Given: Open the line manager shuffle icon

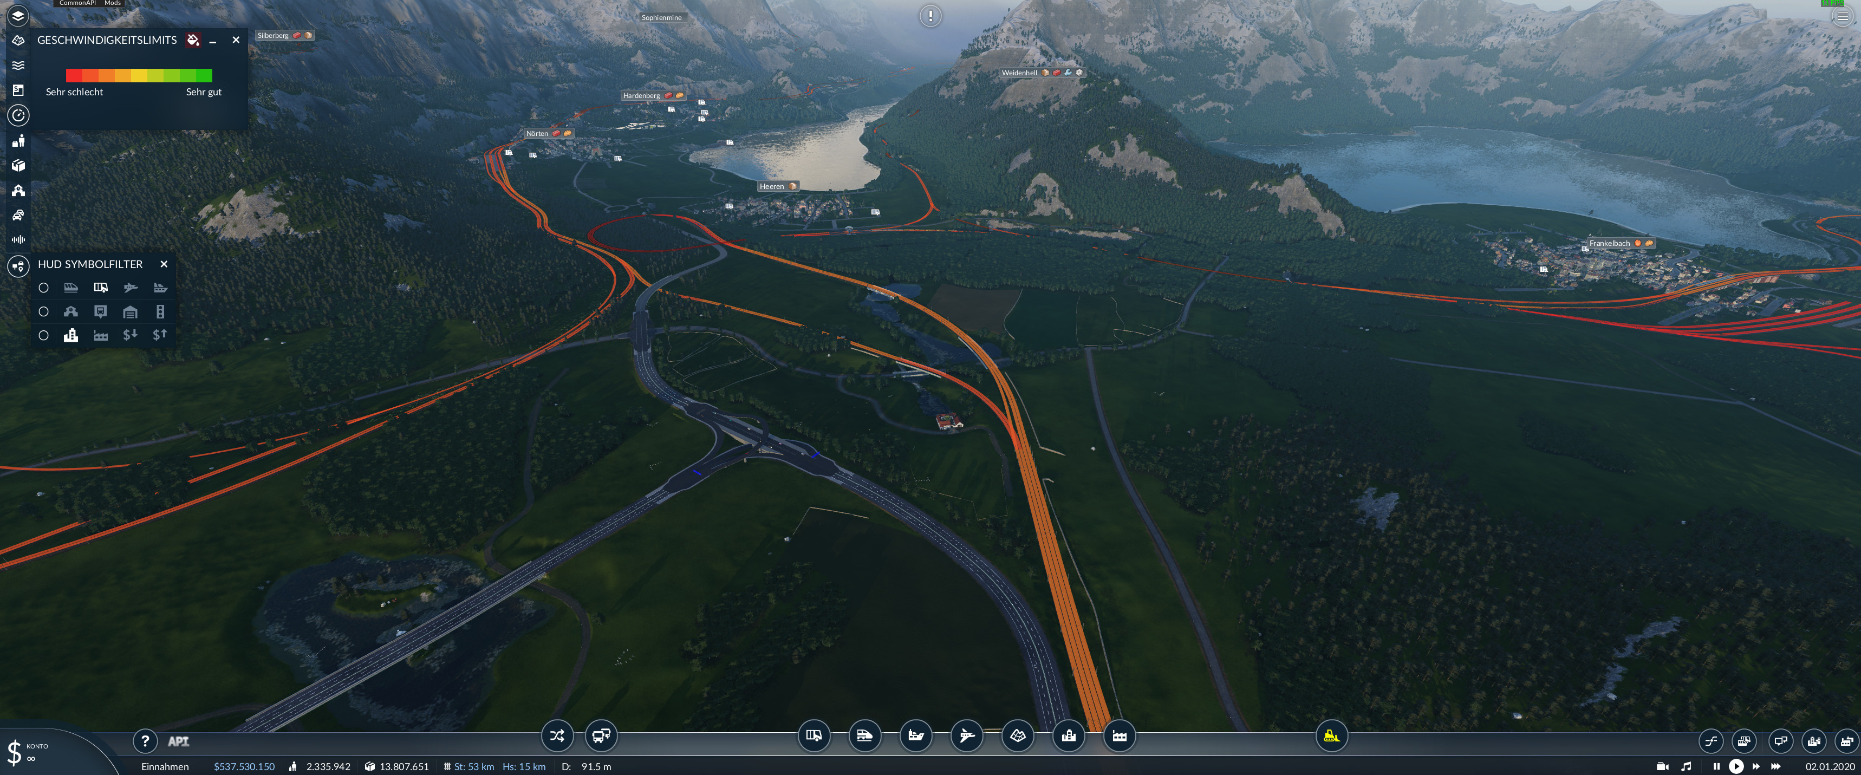Looking at the screenshot, I should 557,735.
